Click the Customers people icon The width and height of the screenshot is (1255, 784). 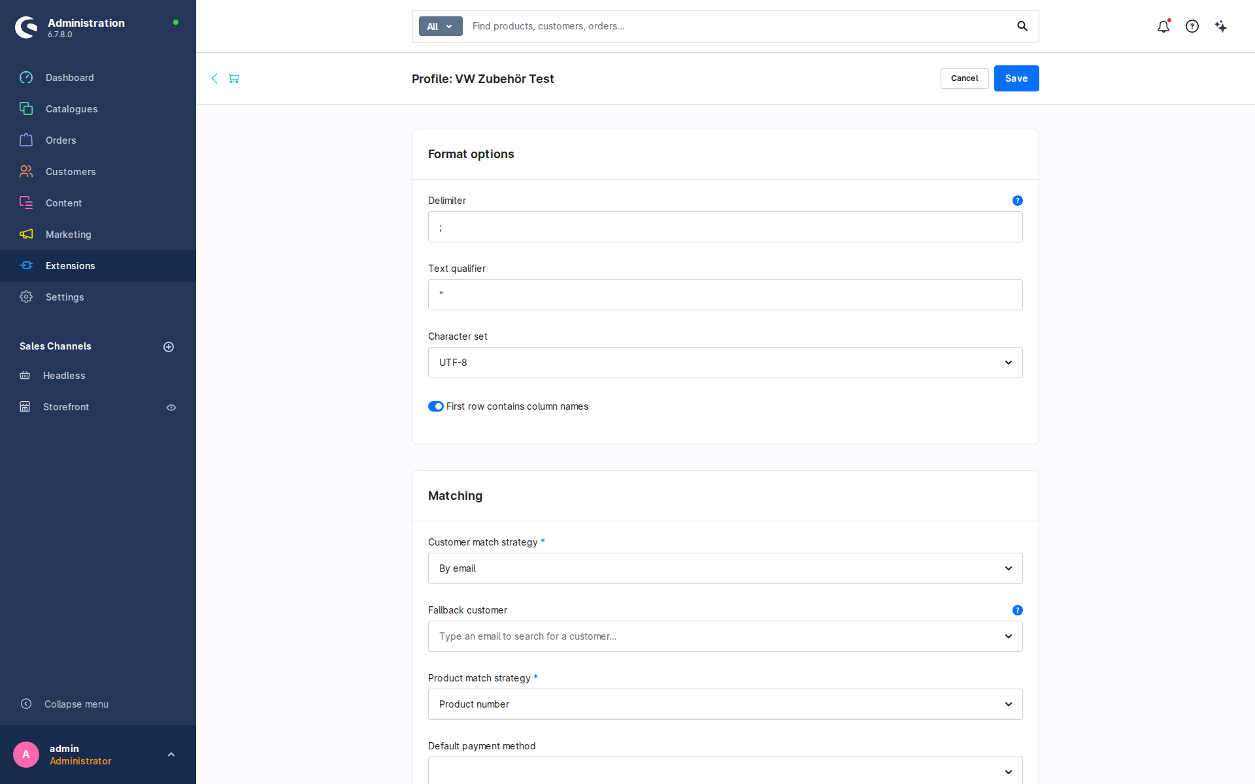click(26, 172)
